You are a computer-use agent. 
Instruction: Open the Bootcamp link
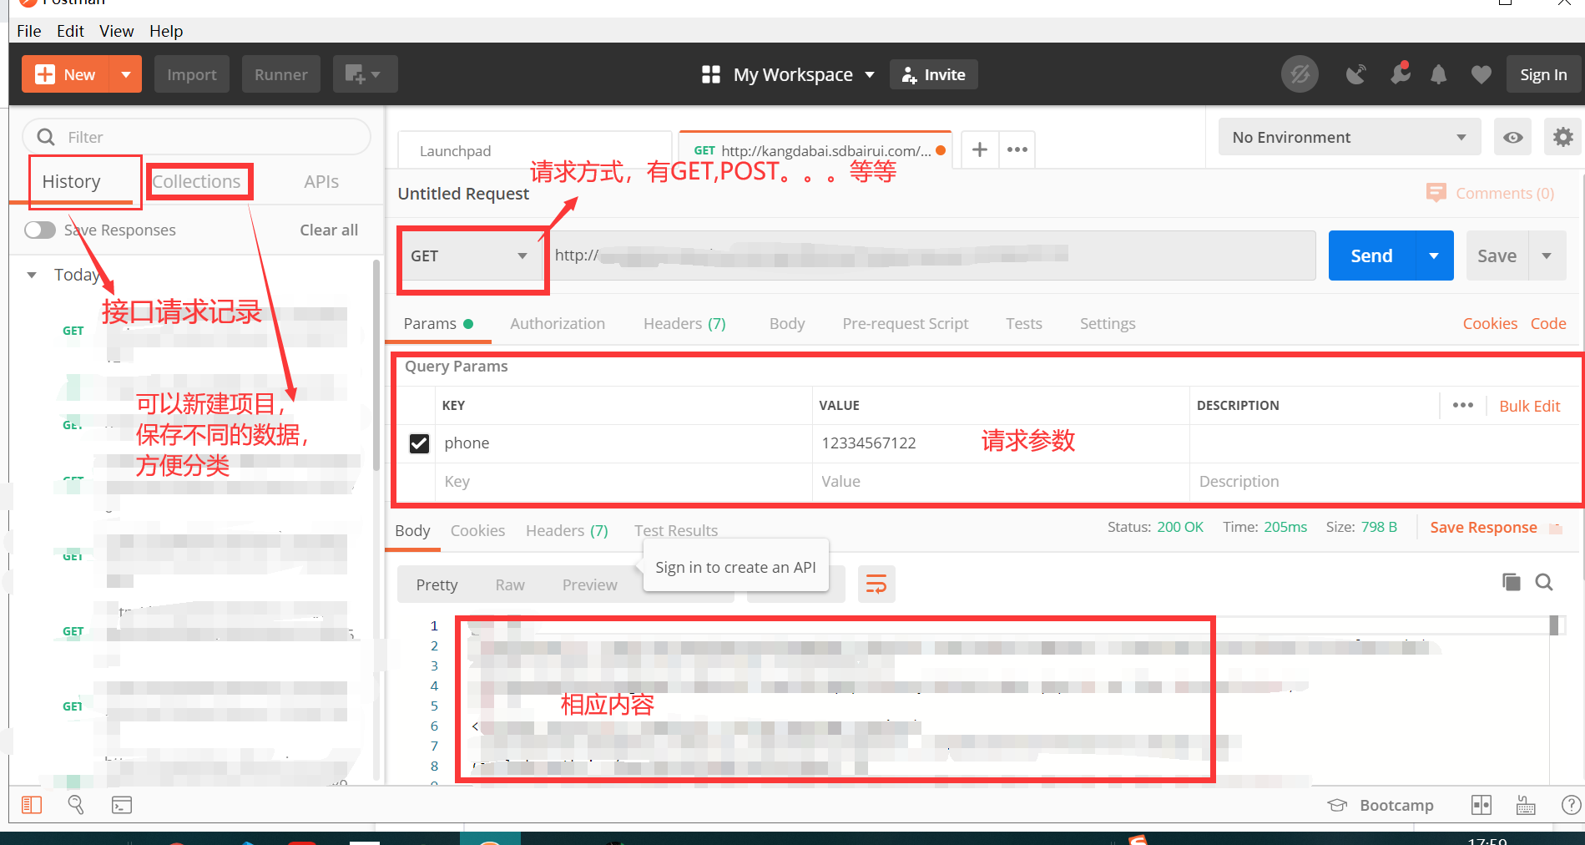pyautogui.click(x=1381, y=805)
